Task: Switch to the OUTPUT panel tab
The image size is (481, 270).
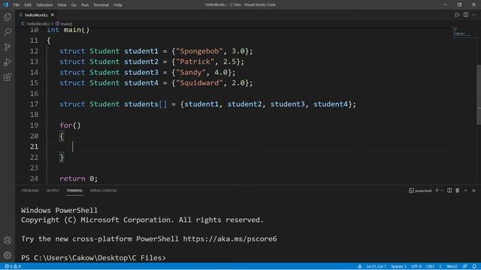Action: pos(53,190)
